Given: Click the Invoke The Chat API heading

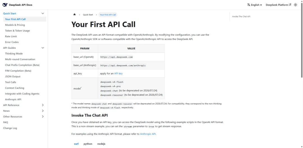Looking at the screenshot, I should point(90,115).
